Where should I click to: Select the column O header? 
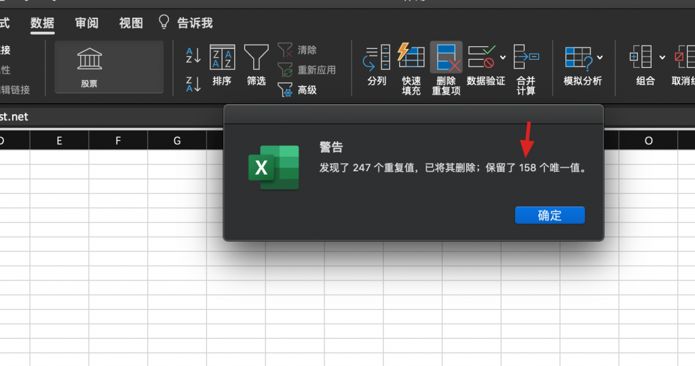(x=648, y=141)
